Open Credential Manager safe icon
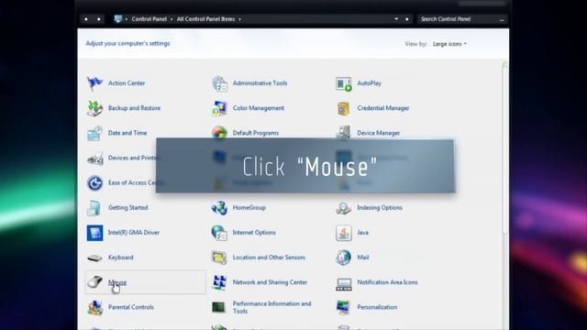587x330 pixels. pos(344,108)
